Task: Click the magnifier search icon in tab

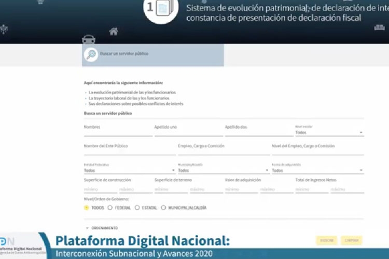Action: [x=91, y=54]
